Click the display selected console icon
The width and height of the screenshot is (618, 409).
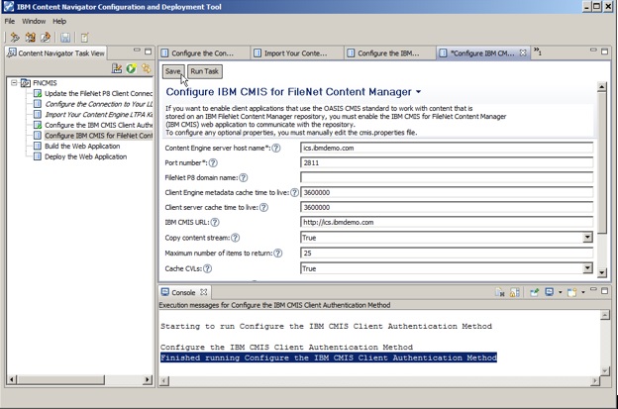click(549, 292)
